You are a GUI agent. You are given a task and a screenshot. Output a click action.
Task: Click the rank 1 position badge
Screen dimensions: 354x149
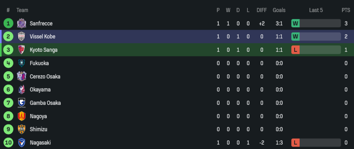8,24
